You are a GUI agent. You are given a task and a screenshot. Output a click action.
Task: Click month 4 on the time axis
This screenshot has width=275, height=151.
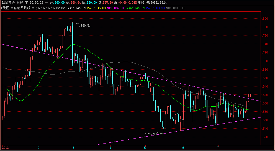(x=110, y=148)
